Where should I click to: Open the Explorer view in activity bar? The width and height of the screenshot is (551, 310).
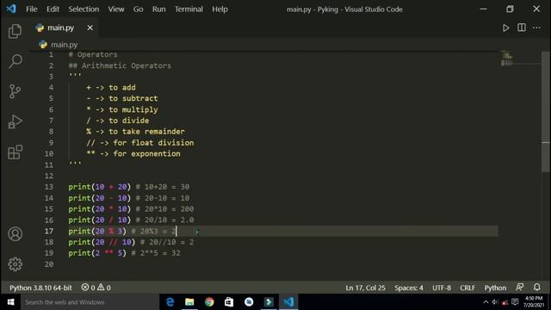click(x=15, y=31)
